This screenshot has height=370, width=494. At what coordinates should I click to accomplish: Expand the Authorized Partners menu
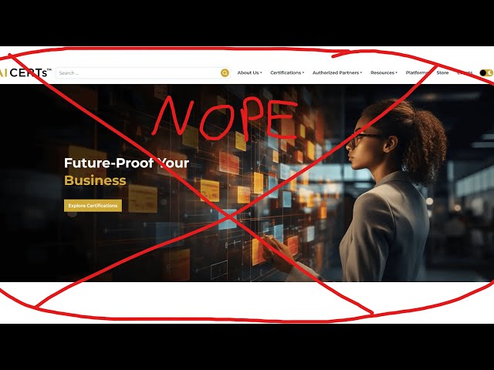[x=337, y=72]
